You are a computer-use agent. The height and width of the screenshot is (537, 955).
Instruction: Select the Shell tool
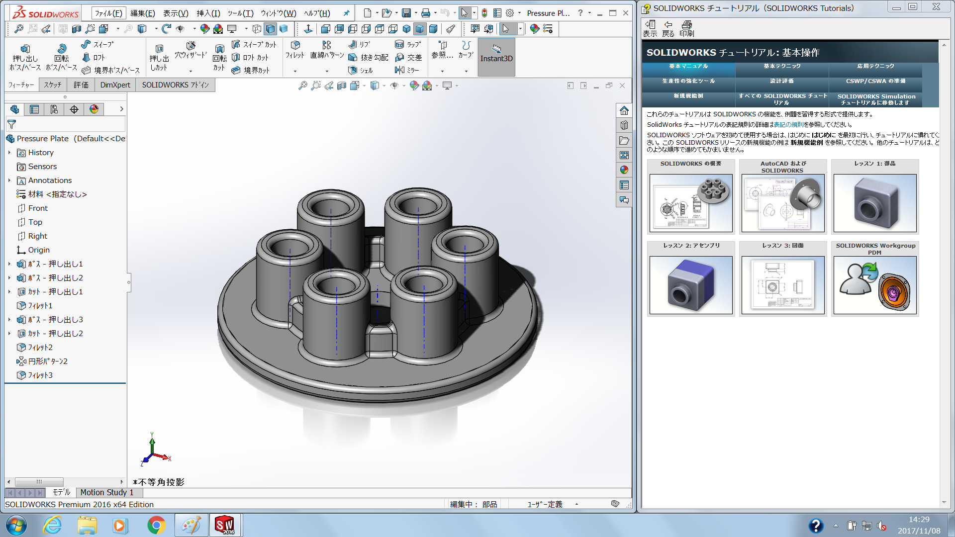click(x=361, y=71)
